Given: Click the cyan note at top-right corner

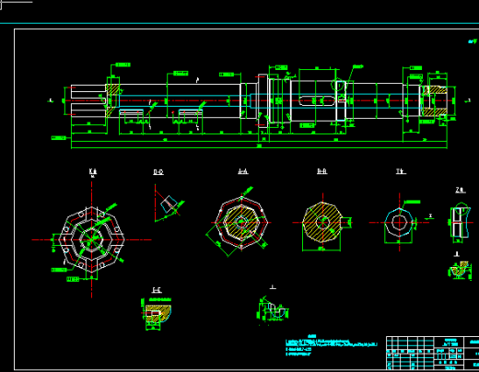Looking at the screenshot, I should coord(472,41).
